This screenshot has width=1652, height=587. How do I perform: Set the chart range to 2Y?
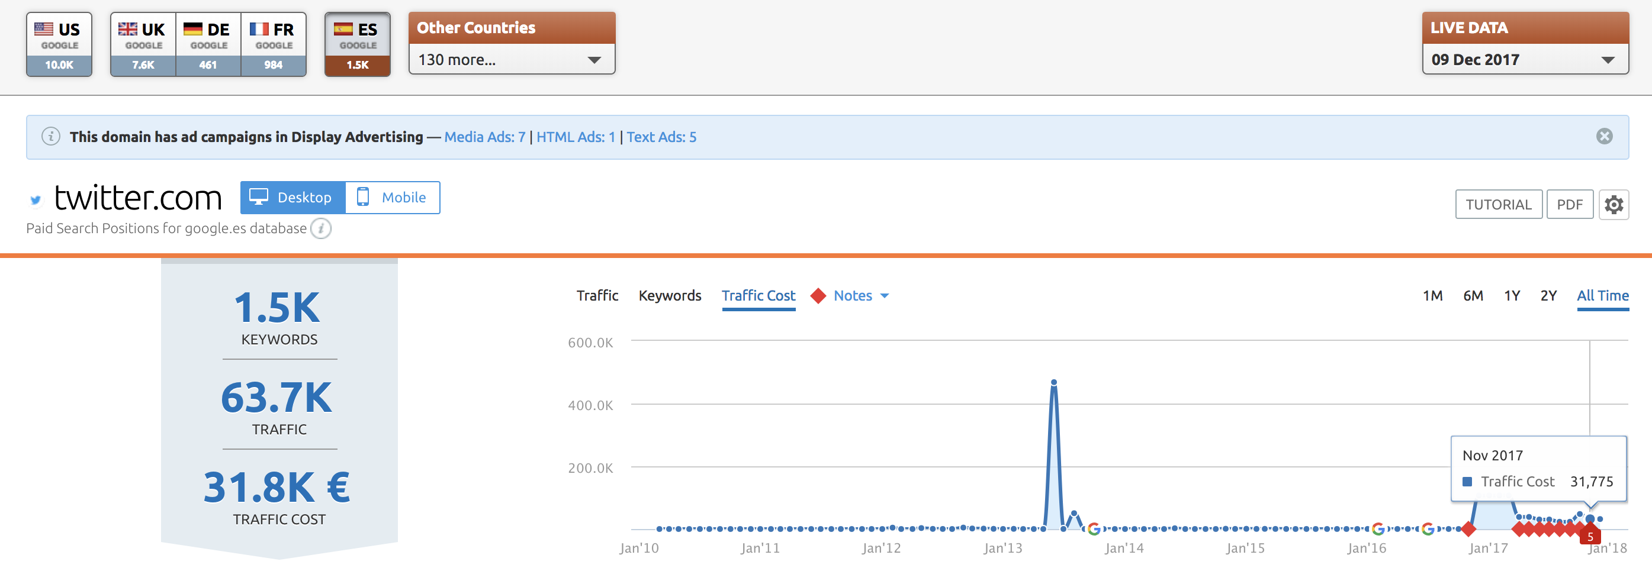[x=1548, y=295]
